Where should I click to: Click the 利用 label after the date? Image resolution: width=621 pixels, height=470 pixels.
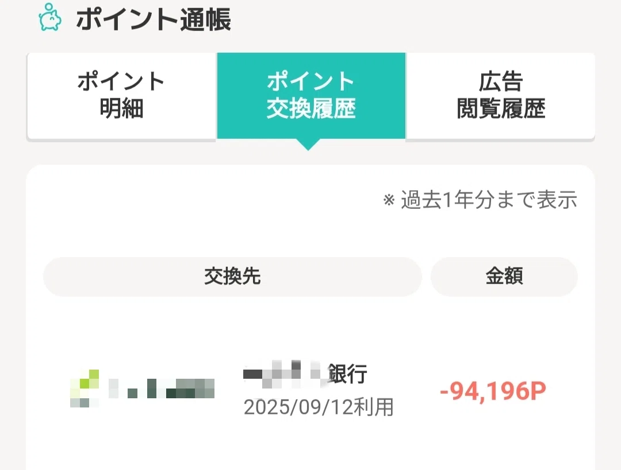[x=376, y=407]
